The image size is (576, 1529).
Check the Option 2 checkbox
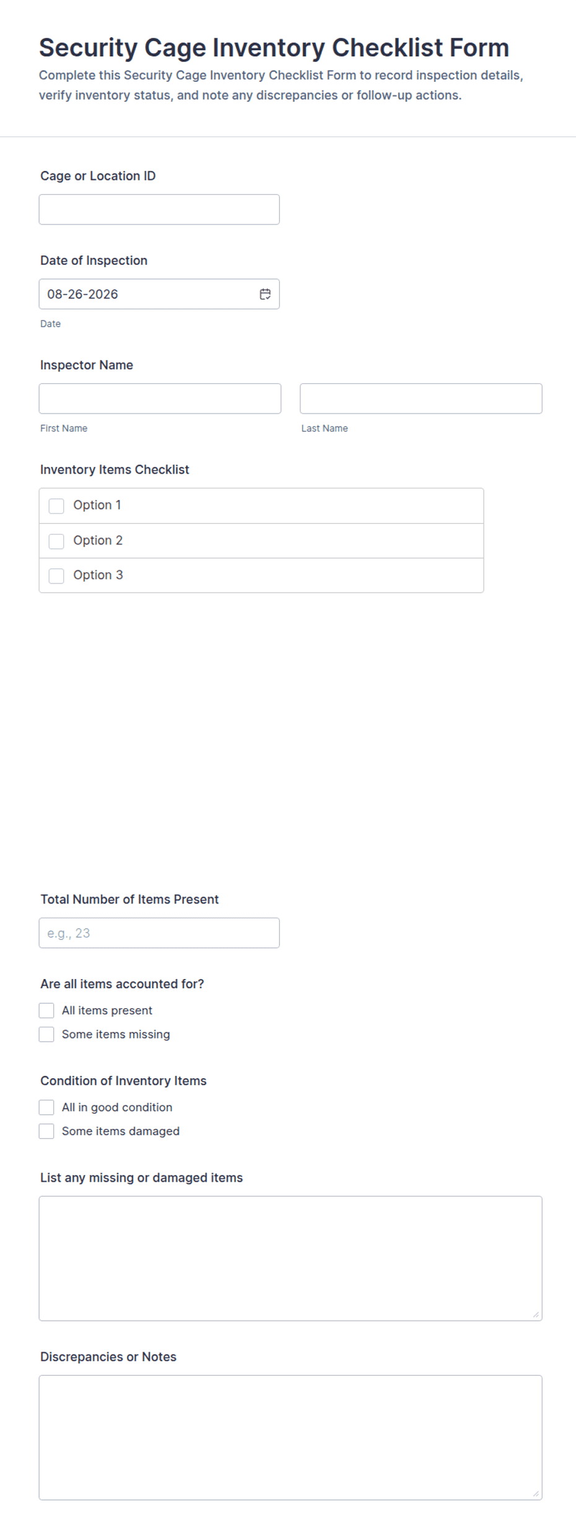(56, 541)
